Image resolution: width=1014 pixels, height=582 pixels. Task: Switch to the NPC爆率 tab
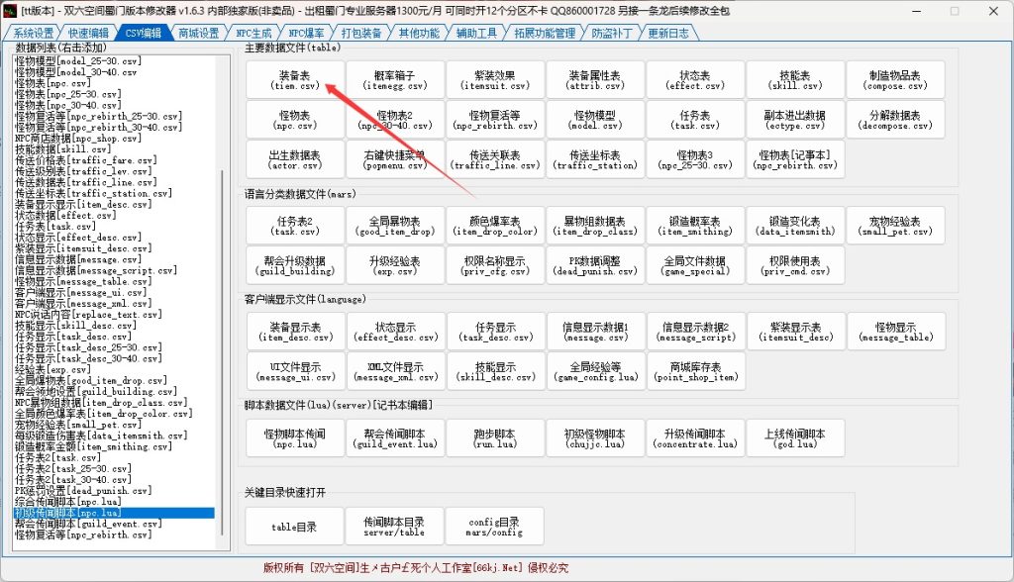(307, 33)
